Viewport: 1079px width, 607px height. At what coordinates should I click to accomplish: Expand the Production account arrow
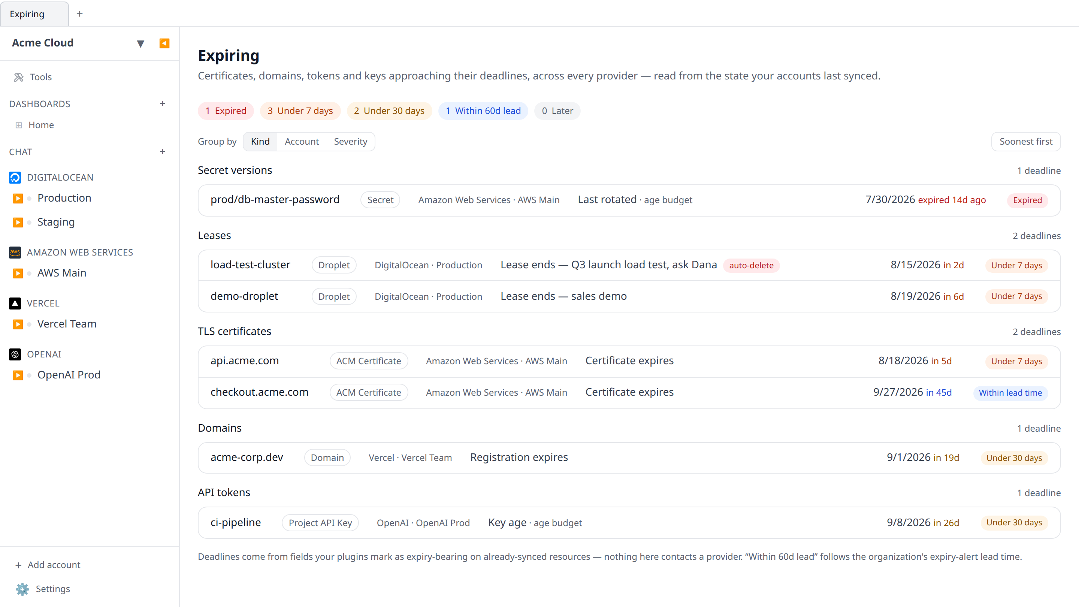point(18,198)
